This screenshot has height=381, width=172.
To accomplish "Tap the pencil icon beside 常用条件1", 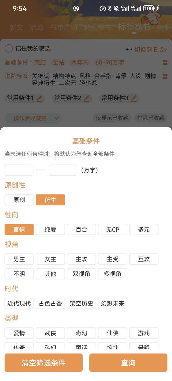I will (x=39, y=98).
